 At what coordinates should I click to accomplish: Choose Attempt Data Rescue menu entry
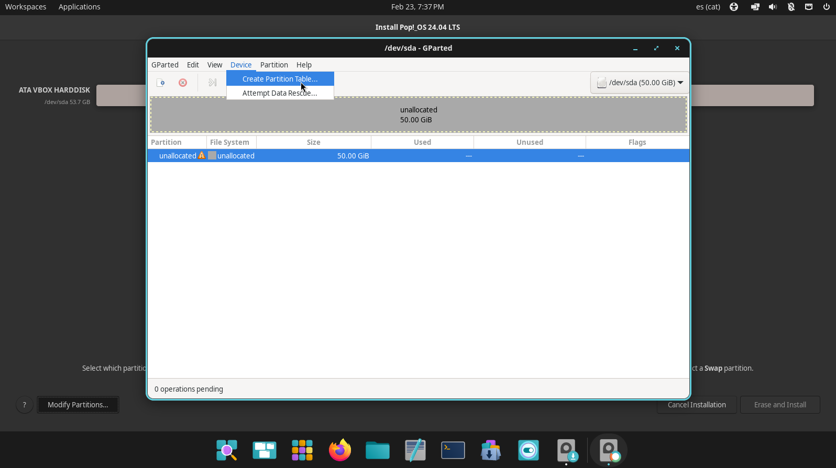tap(280, 93)
